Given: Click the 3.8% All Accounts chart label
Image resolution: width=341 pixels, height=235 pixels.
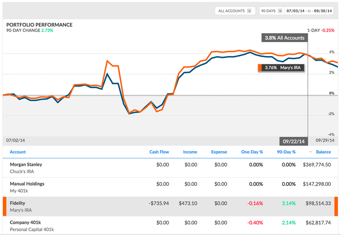Looking at the screenshot, I should [x=284, y=37].
